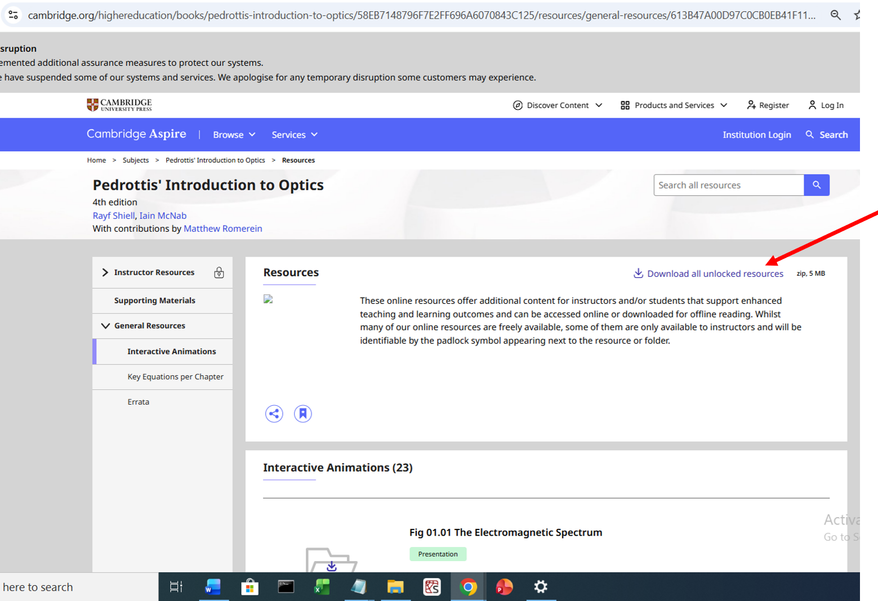878x601 pixels.
Task: Click the Institution Login link
Action: [757, 134]
